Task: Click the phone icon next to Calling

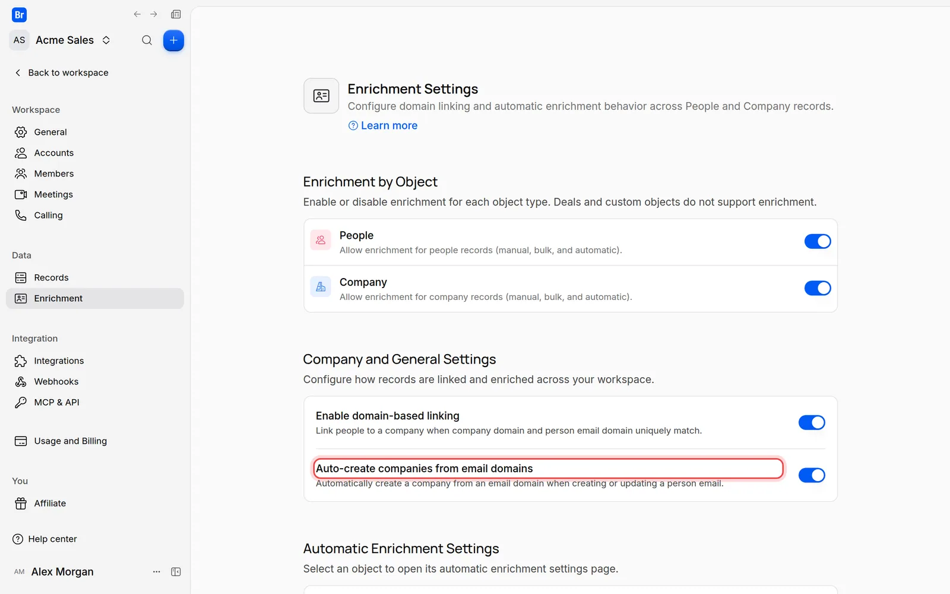Action: click(x=21, y=215)
